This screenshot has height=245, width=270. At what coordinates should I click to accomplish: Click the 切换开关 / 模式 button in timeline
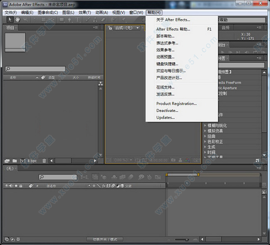(x=105, y=239)
